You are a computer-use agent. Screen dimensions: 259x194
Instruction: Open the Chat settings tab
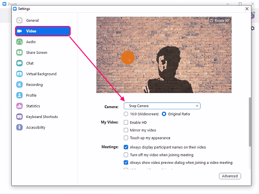[43, 63]
